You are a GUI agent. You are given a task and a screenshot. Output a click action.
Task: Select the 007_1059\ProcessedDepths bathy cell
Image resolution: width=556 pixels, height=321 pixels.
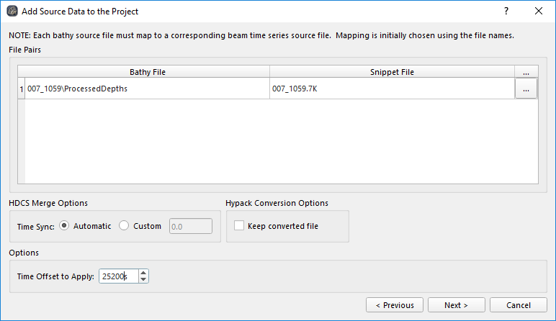click(147, 89)
